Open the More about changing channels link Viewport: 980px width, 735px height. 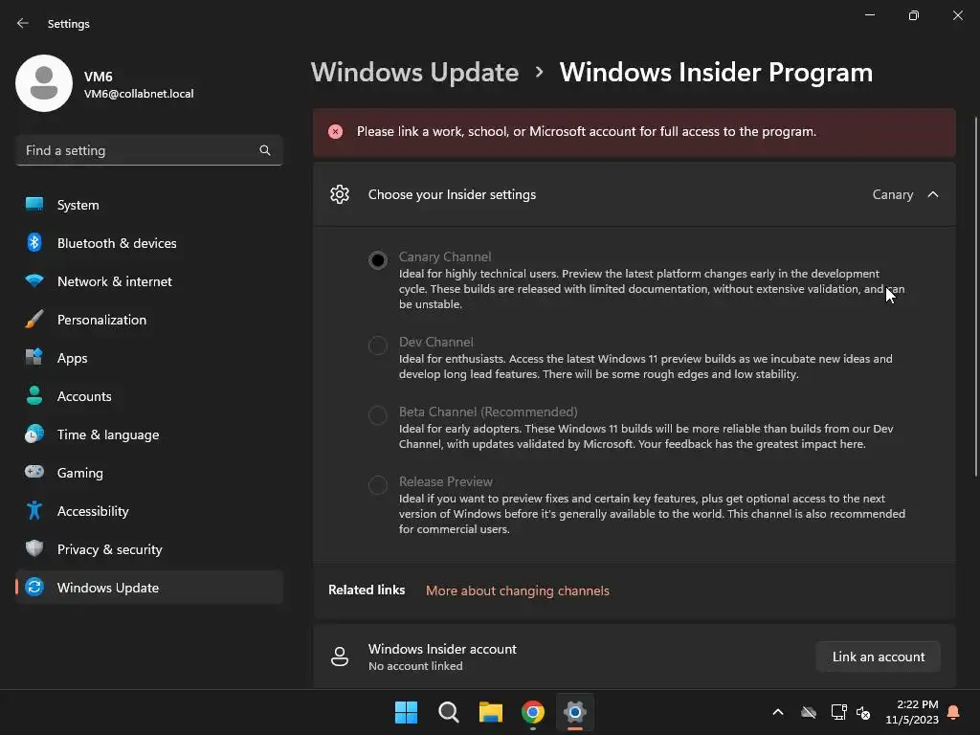coord(518,590)
